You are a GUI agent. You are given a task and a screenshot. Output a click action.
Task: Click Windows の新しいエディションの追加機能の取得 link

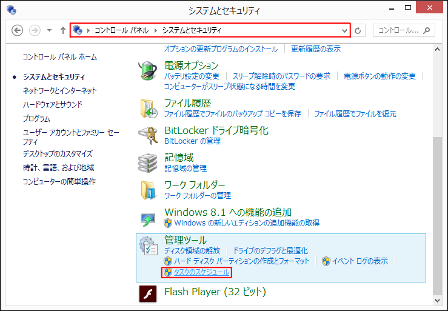click(x=247, y=223)
